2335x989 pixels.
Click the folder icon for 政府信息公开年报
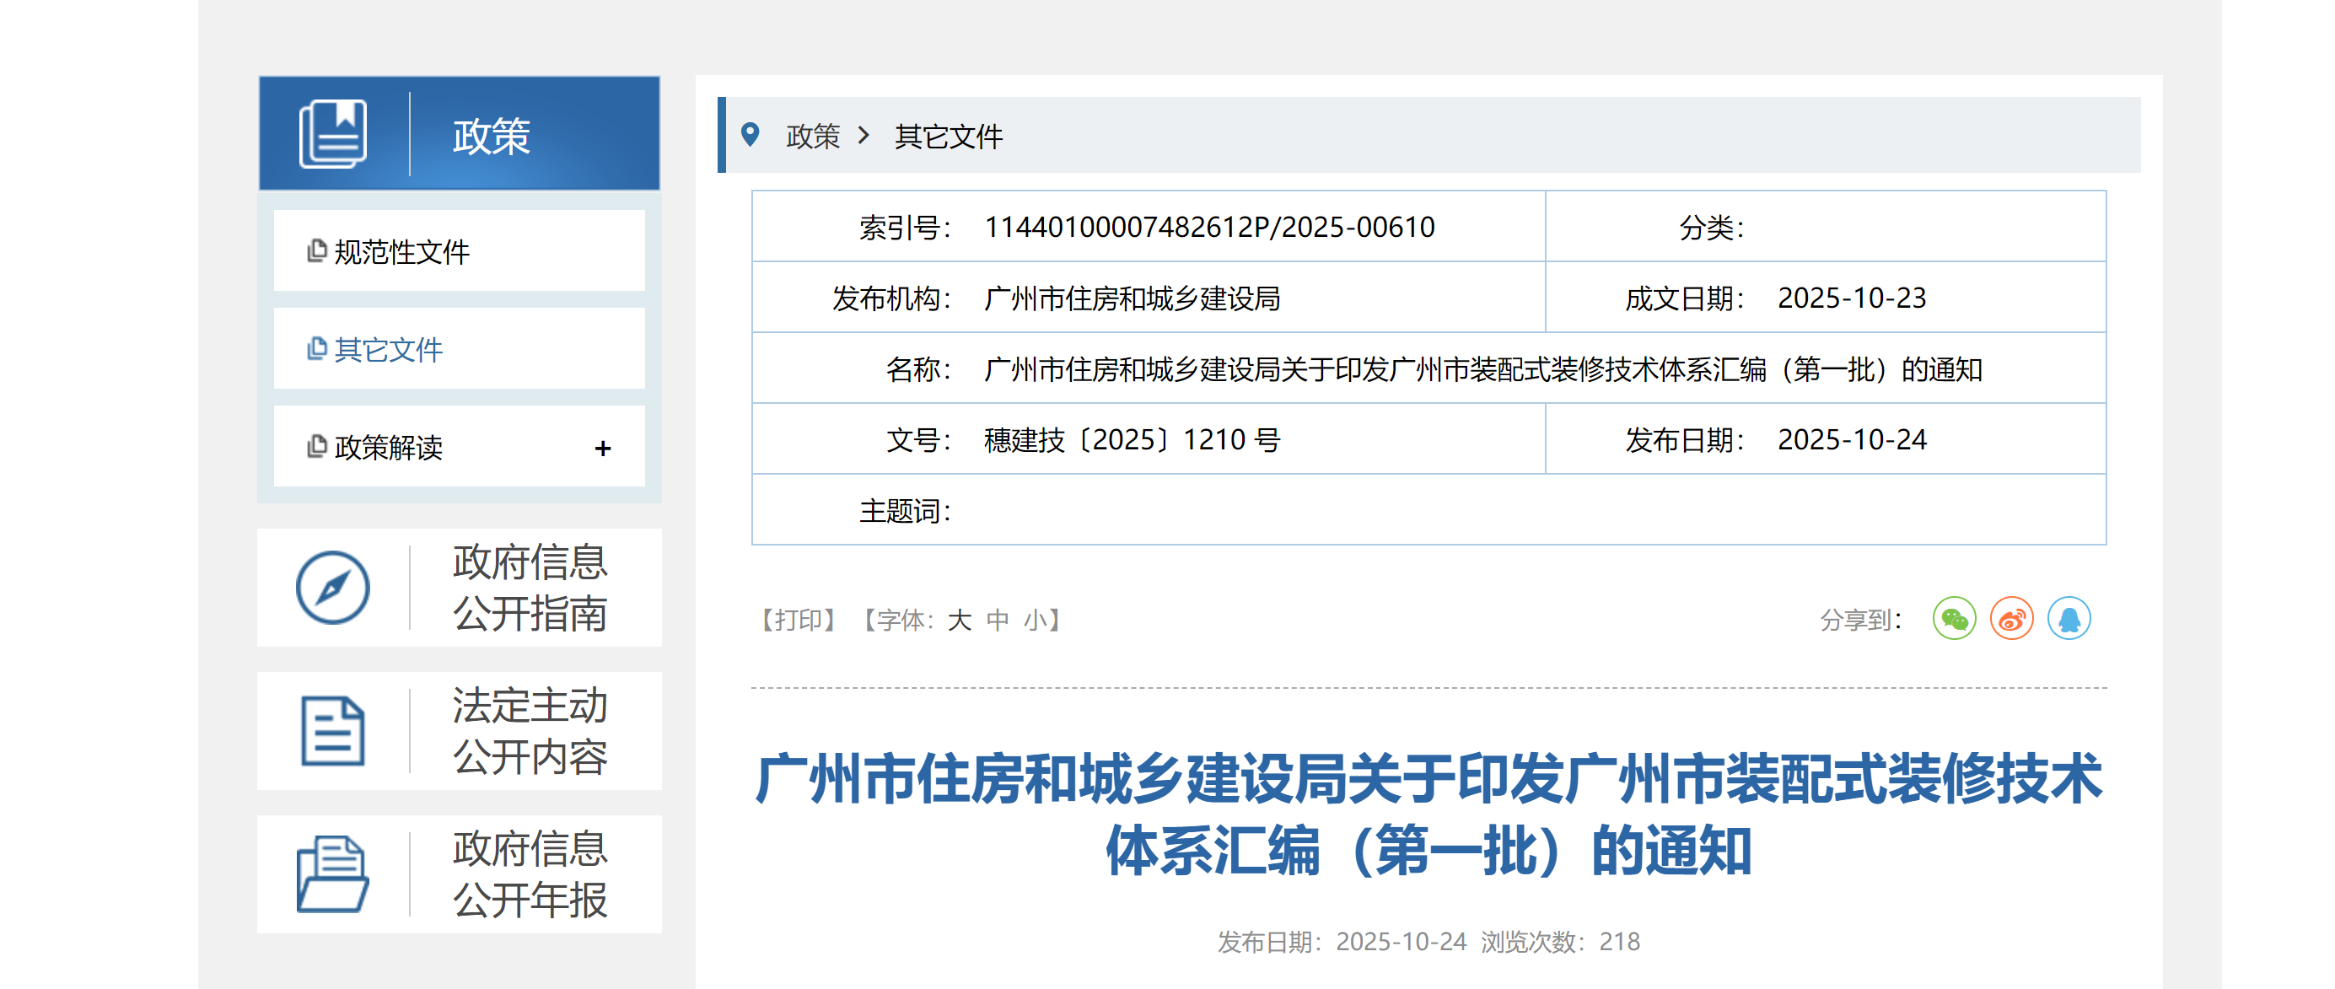332,873
